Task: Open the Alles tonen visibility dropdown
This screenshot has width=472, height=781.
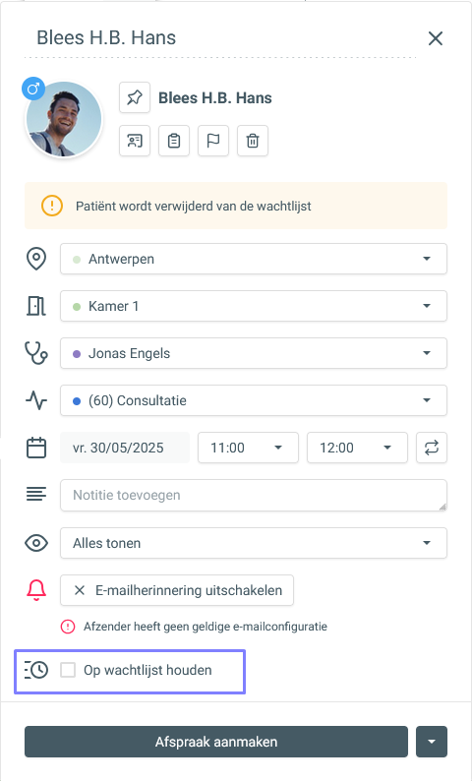Action: [x=254, y=543]
